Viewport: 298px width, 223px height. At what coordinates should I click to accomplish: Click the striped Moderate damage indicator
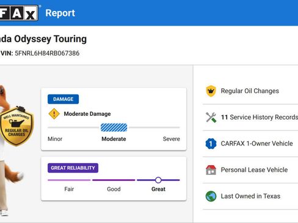click(114, 127)
